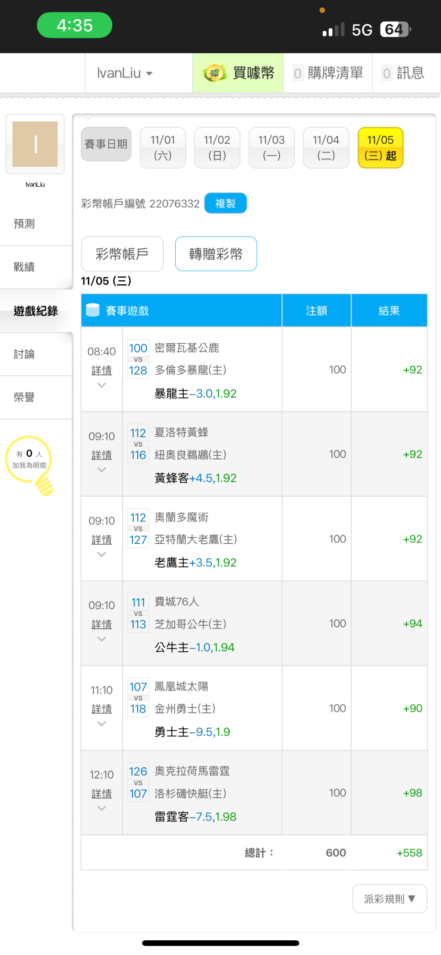Tap the IvanLiu profile avatar
This screenshot has width=441, height=955.
(35, 144)
